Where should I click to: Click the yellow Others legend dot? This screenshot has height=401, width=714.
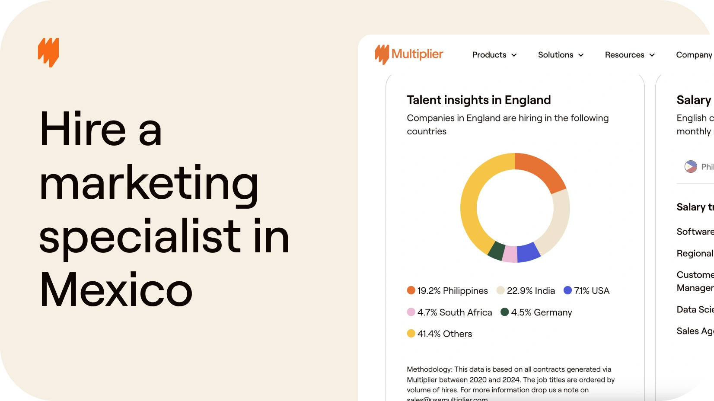point(411,333)
